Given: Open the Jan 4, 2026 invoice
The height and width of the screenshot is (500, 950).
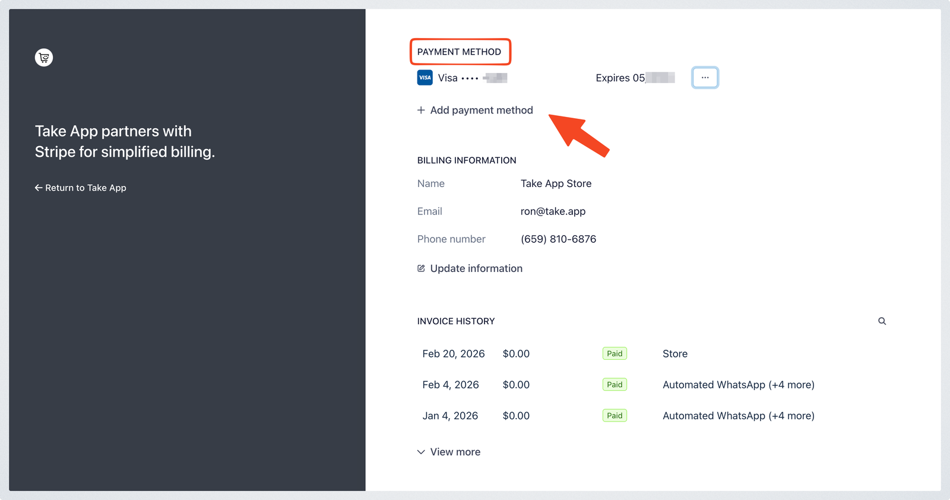Looking at the screenshot, I should point(653,416).
